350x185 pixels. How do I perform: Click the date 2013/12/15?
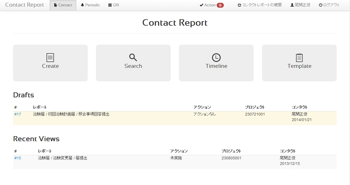290,164
